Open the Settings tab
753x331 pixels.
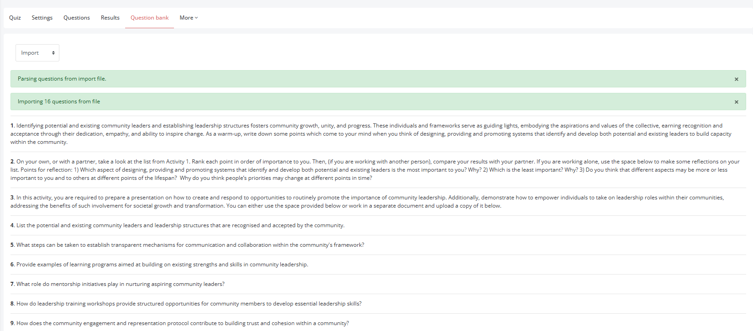42,18
